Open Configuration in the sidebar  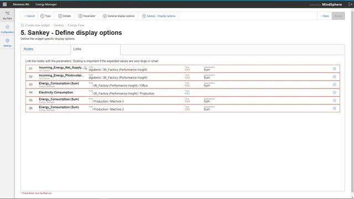click(x=7, y=29)
